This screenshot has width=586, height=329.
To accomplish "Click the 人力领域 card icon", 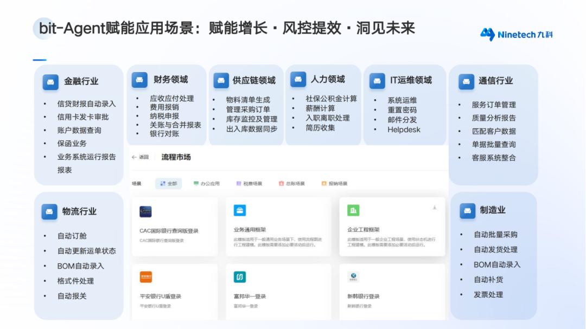I will [x=298, y=79].
